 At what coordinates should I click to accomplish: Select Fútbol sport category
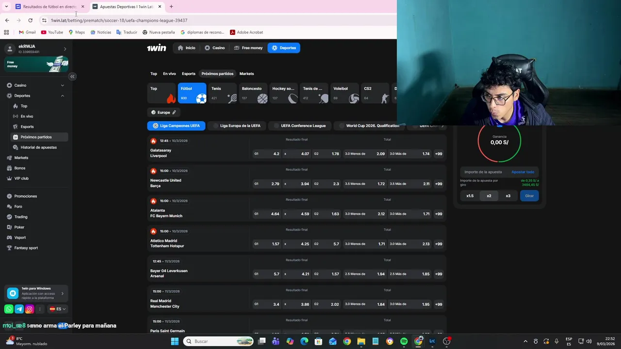[192, 93]
